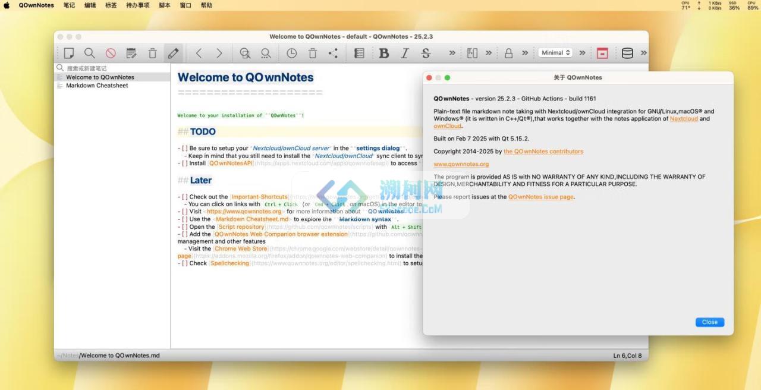Click the Important-Shortcuts link in editor
Screen dimensions: 761x390
[260, 197]
